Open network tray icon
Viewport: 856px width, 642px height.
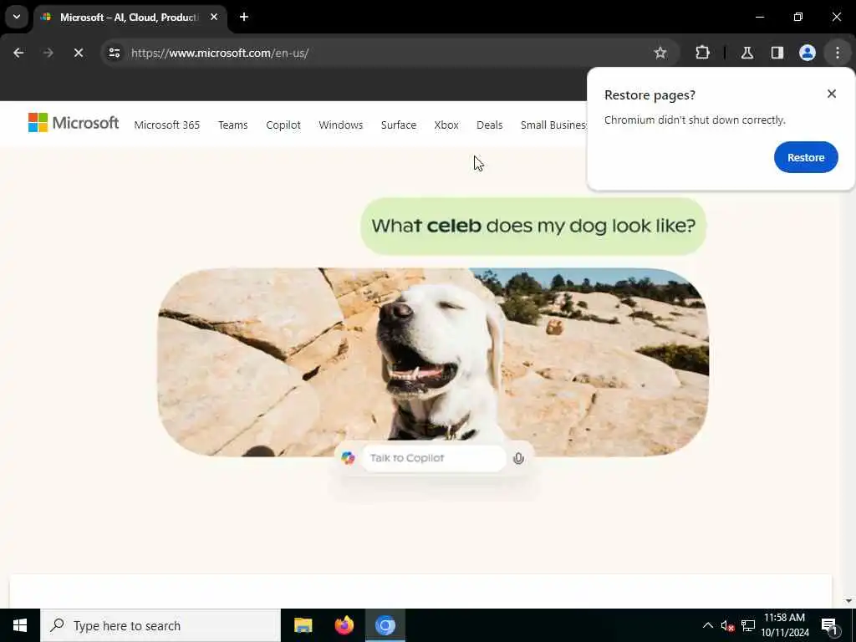tap(748, 625)
